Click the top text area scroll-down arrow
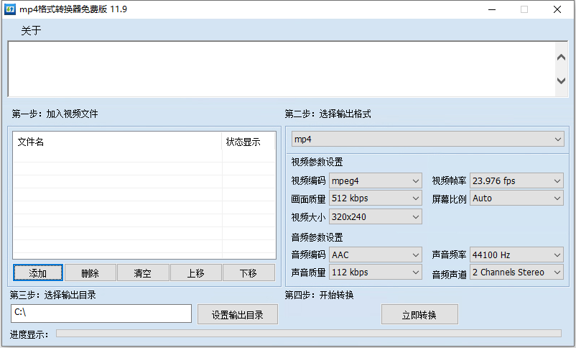This screenshot has height=348, width=576. (561, 81)
